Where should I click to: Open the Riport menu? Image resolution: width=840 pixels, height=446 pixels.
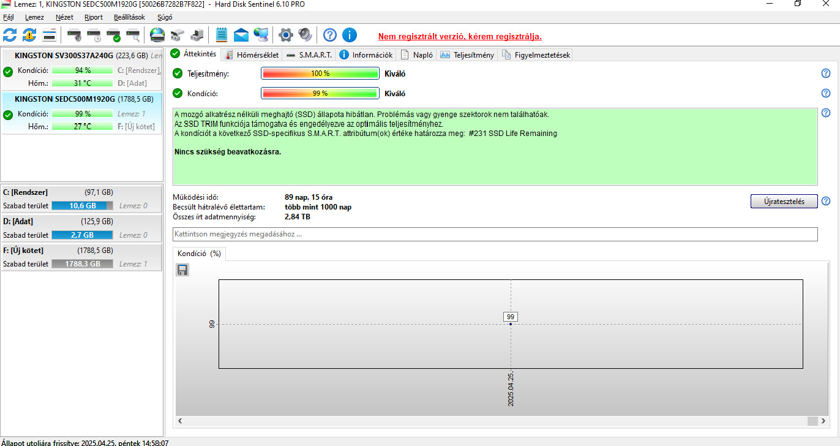[94, 17]
